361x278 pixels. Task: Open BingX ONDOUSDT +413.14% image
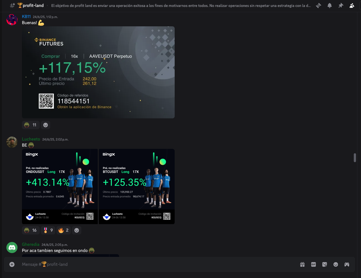[x=60, y=187]
